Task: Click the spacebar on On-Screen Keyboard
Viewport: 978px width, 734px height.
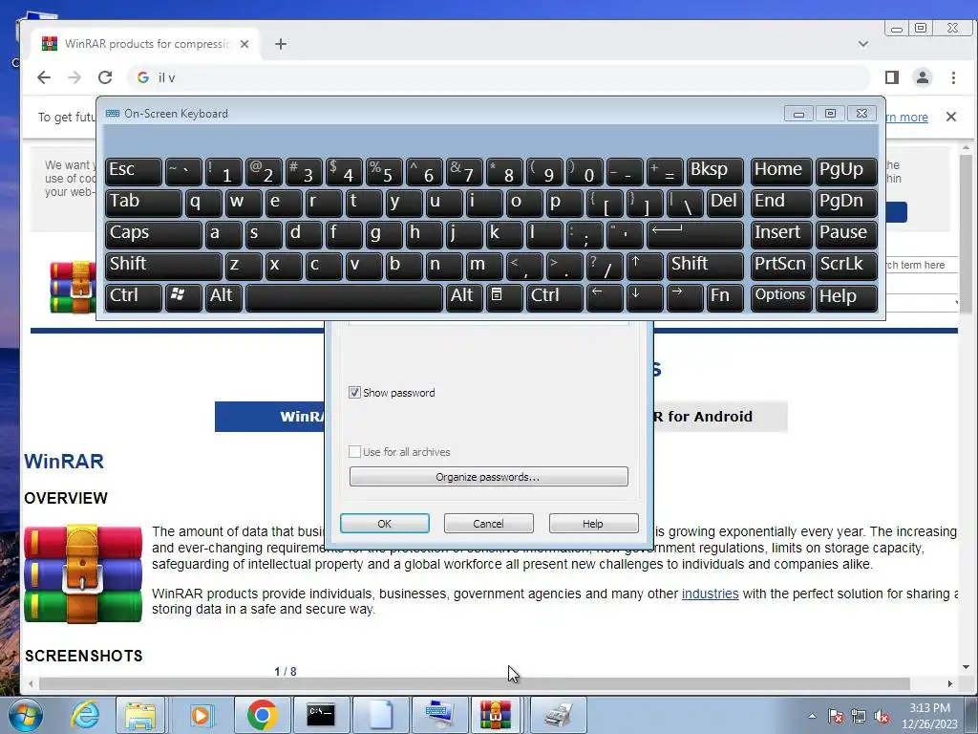Action: [344, 297]
